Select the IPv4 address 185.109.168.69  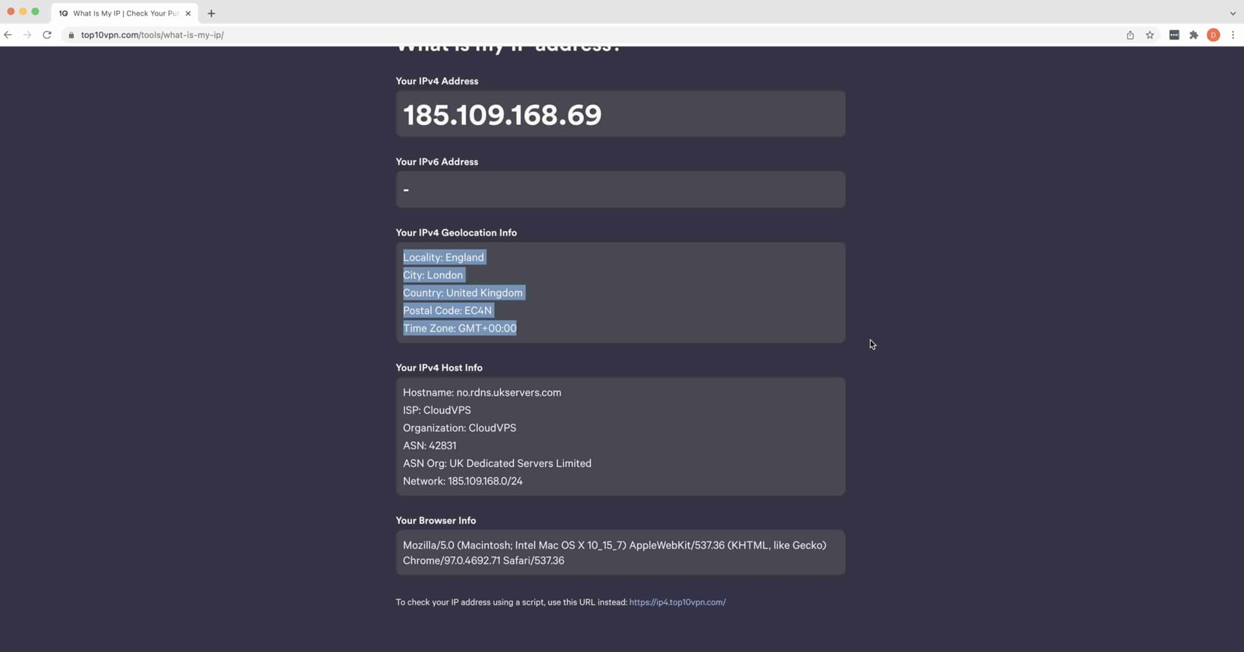[x=502, y=114]
